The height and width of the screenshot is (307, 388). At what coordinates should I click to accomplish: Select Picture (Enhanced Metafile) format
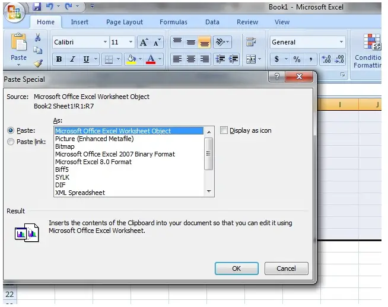click(x=94, y=139)
